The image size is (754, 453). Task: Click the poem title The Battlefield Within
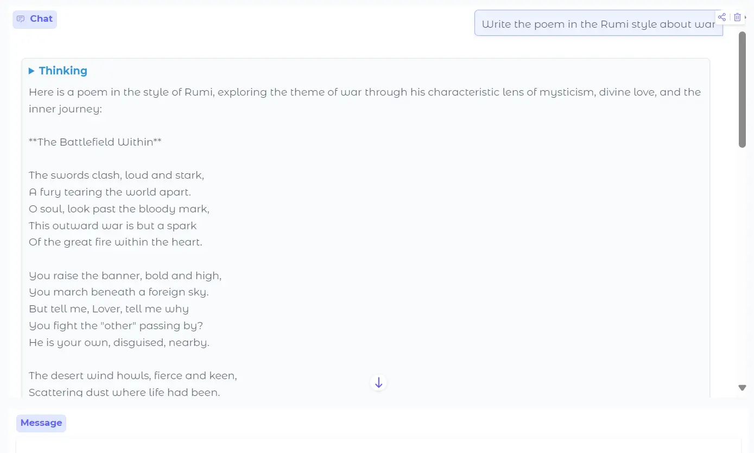point(95,142)
